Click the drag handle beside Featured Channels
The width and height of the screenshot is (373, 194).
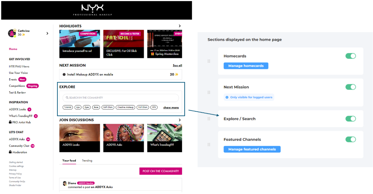pyautogui.click(x=209, y=145)
